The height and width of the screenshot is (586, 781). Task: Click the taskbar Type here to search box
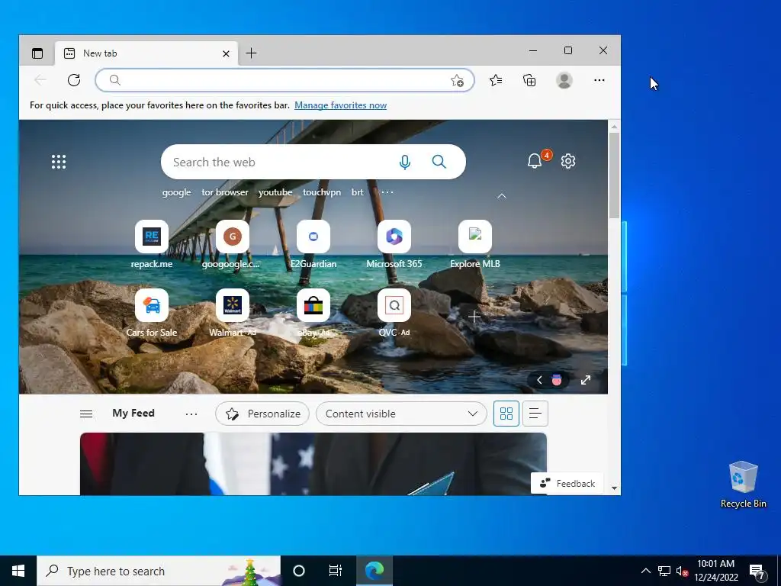point(159,571)
